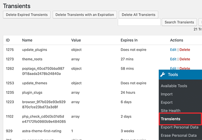The height and width of the screenshot is (140, 202).
Task: Delete the update_plugins transient
Action: 185,49
